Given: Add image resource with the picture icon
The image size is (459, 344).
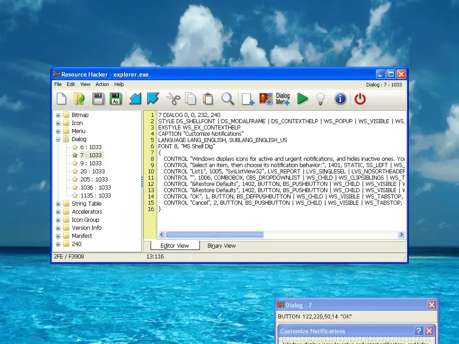Looking at the screenshot, I should (265, 99).
